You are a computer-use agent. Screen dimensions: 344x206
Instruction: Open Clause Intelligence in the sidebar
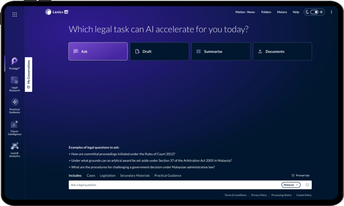[14, 126]
